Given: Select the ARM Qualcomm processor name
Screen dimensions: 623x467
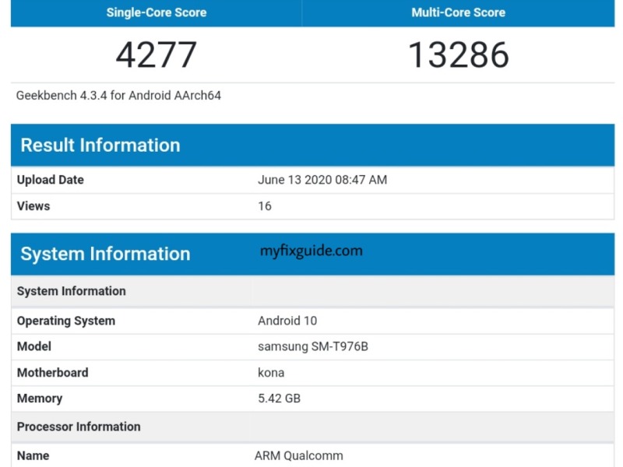Looking at the screenshot, I should pyautogui.click(x=299, y=455).
